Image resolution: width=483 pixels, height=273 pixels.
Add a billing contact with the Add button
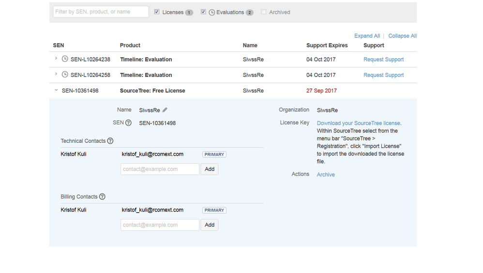tap(210, 225)
